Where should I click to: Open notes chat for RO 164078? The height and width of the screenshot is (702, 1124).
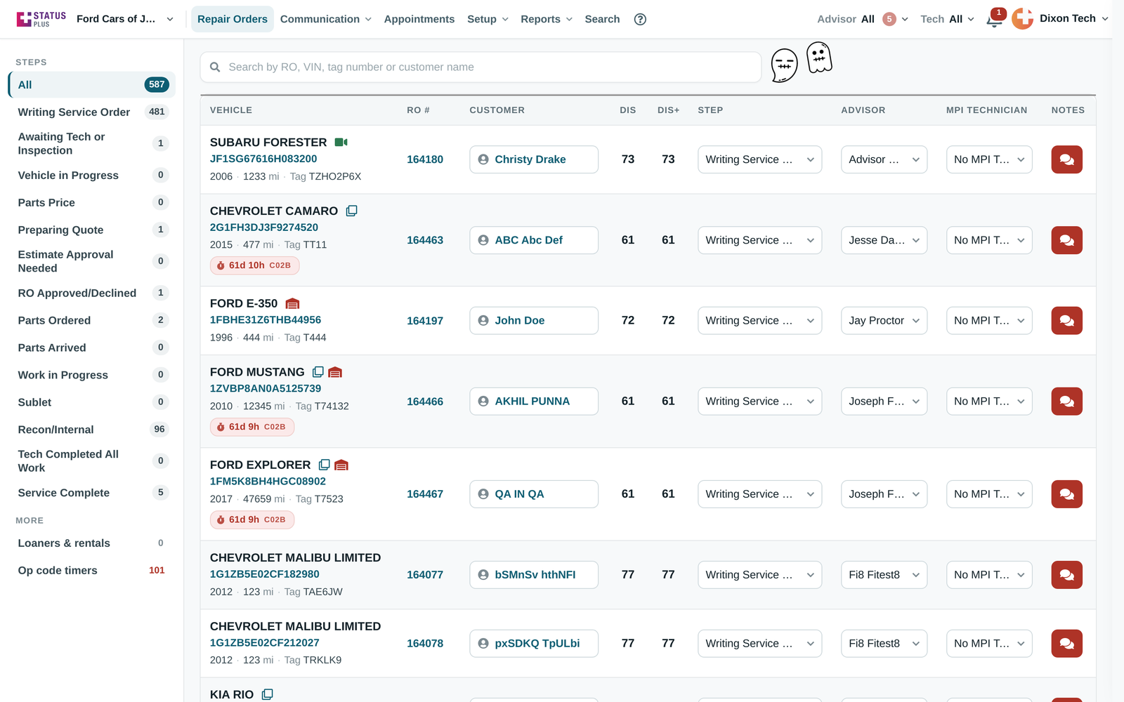(1066, 644)
